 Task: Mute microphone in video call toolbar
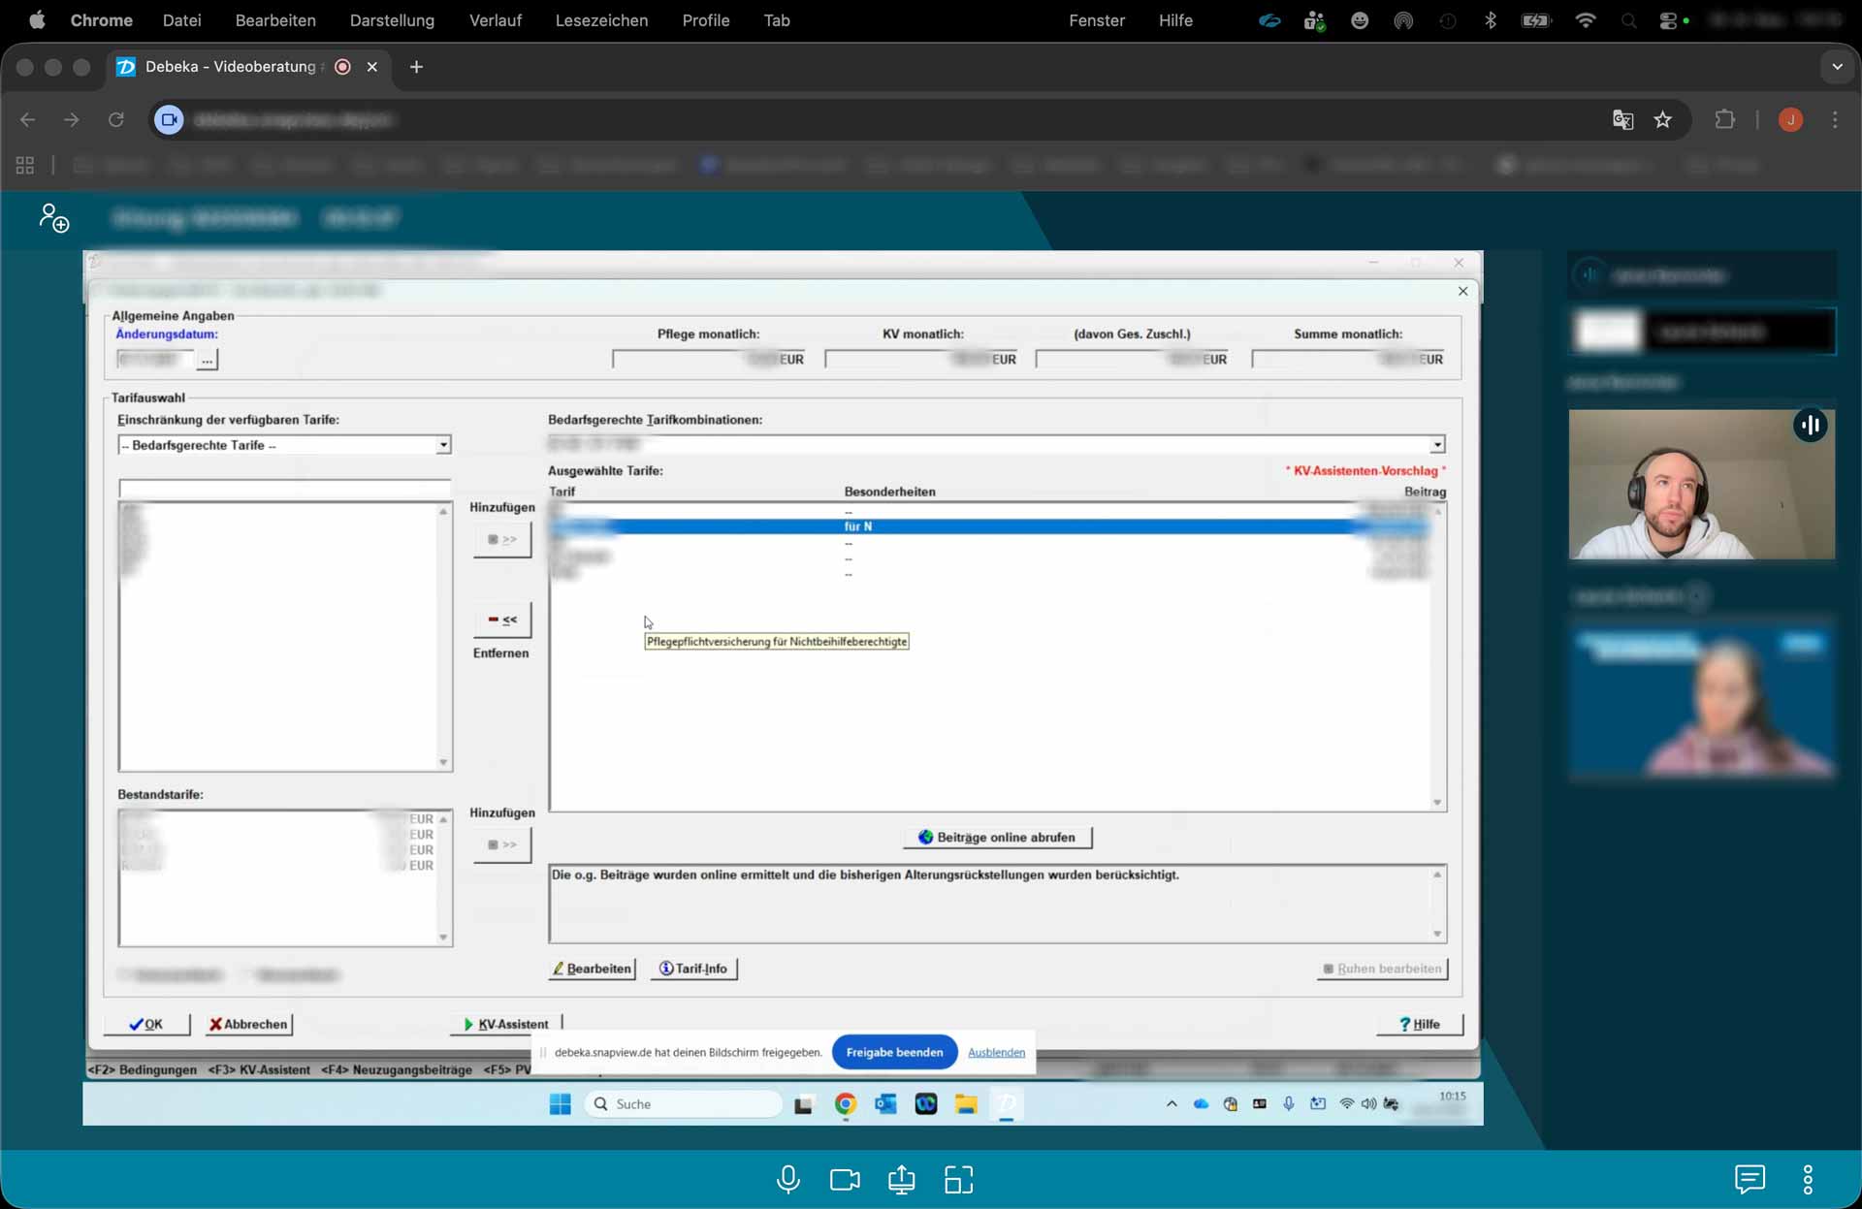click(788, 1179)
